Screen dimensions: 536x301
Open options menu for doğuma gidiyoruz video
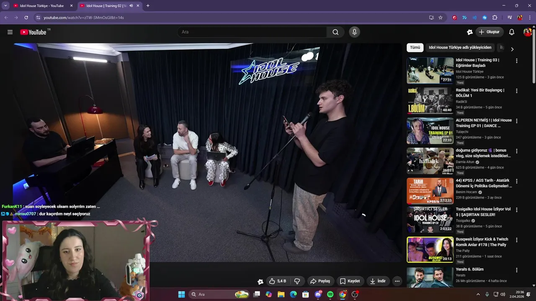[x=516, y=151]
